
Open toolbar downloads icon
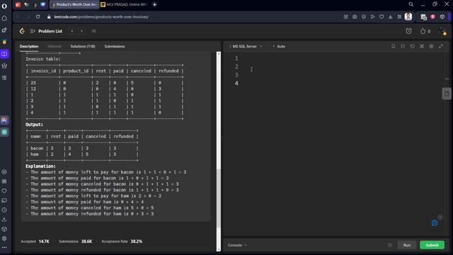click(391, 17)
